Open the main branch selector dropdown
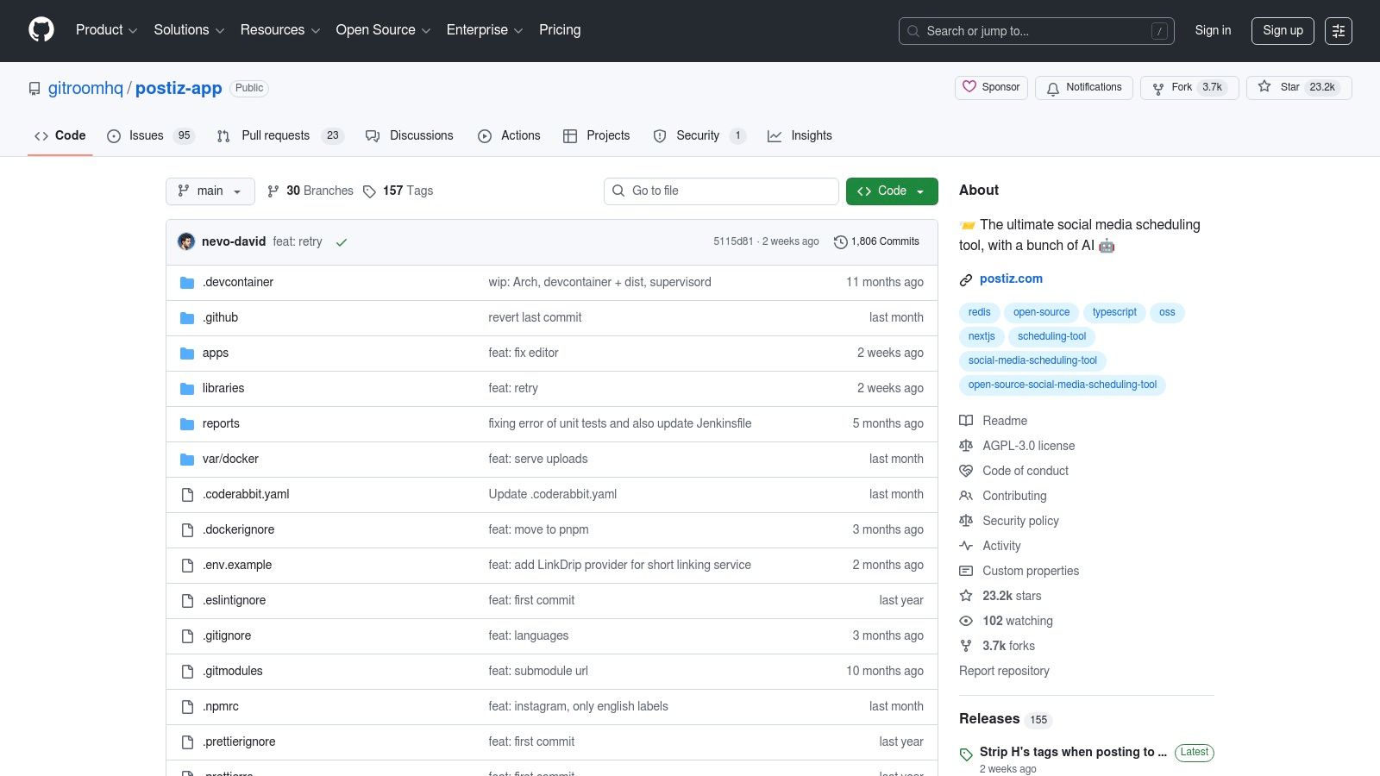Image resolution: width=1380 pixels, height=776 pixels. [210, 191]
